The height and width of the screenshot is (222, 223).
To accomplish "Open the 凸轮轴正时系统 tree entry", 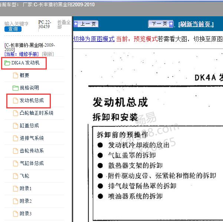I will 37,113.
